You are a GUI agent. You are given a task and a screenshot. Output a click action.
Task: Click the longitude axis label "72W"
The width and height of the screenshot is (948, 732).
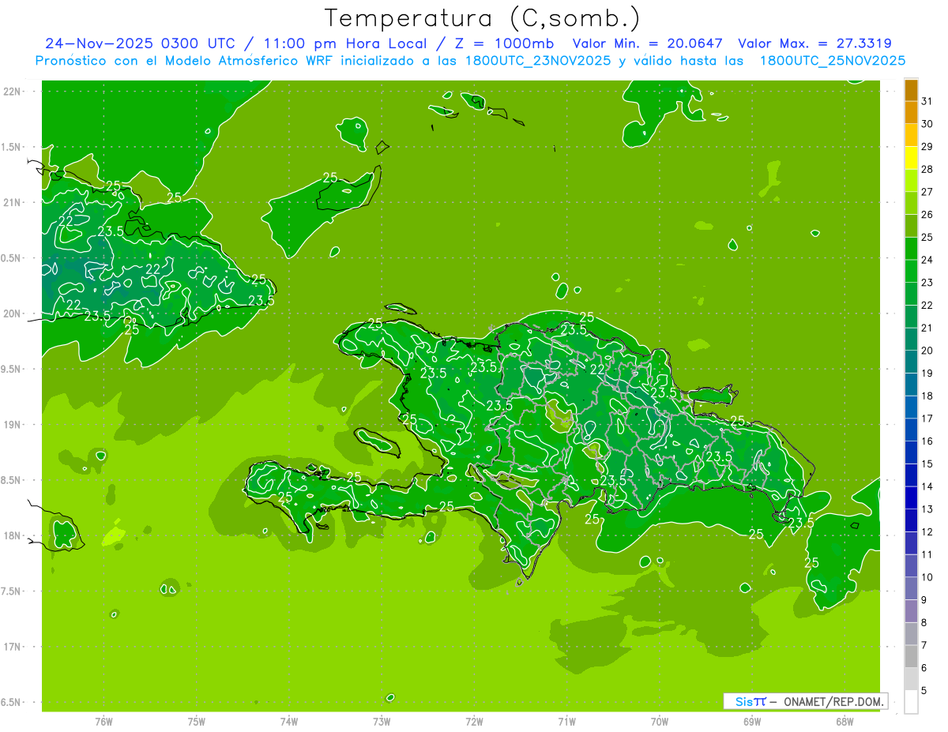475,721
